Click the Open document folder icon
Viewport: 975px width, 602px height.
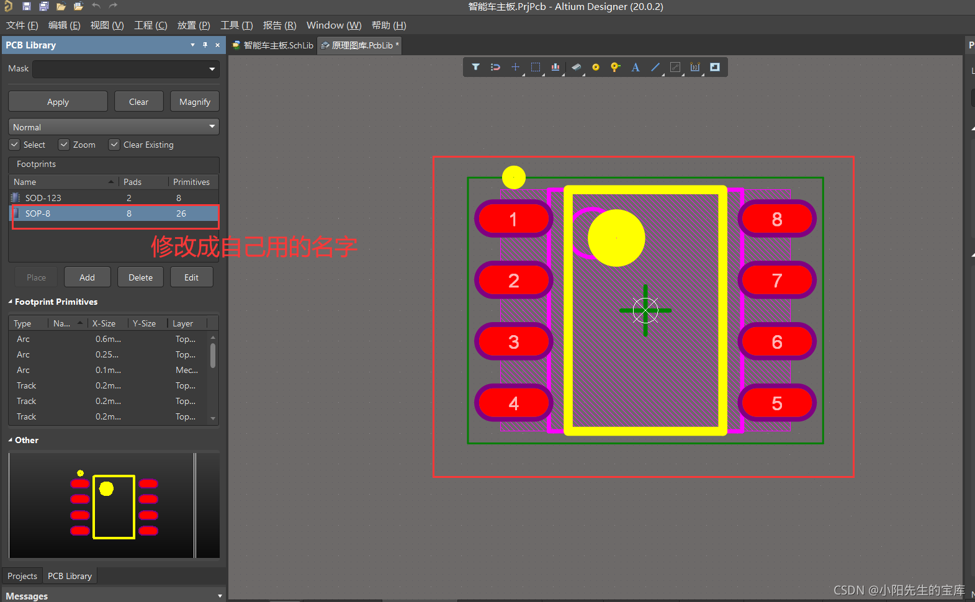coord(61,6)
